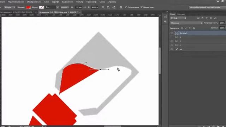Open the workspace selector dropdown

click(x=207, y=7)
